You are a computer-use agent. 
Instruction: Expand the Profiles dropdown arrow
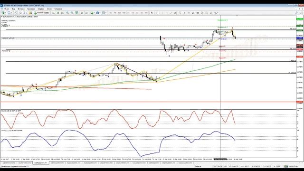tap(11, 13)
